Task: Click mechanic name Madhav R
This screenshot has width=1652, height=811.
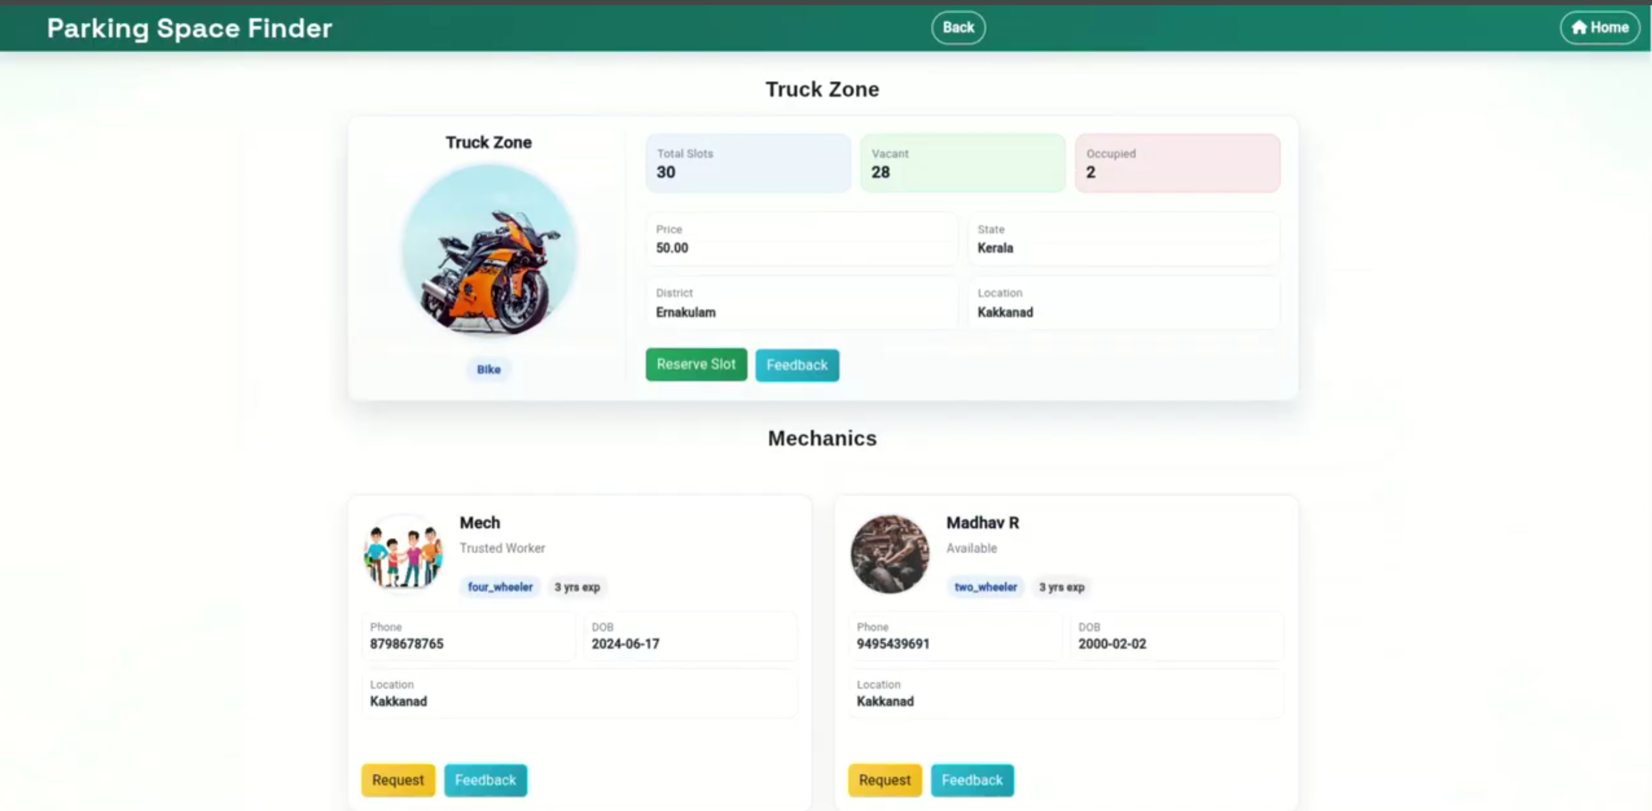Action: pos(983,523)
